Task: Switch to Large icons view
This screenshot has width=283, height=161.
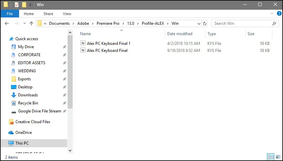Action: tap(278, 157)
